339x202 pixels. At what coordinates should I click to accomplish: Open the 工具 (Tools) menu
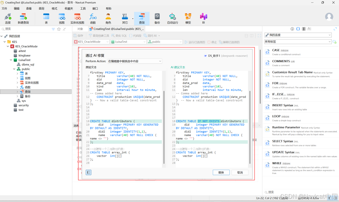[83, 9]
